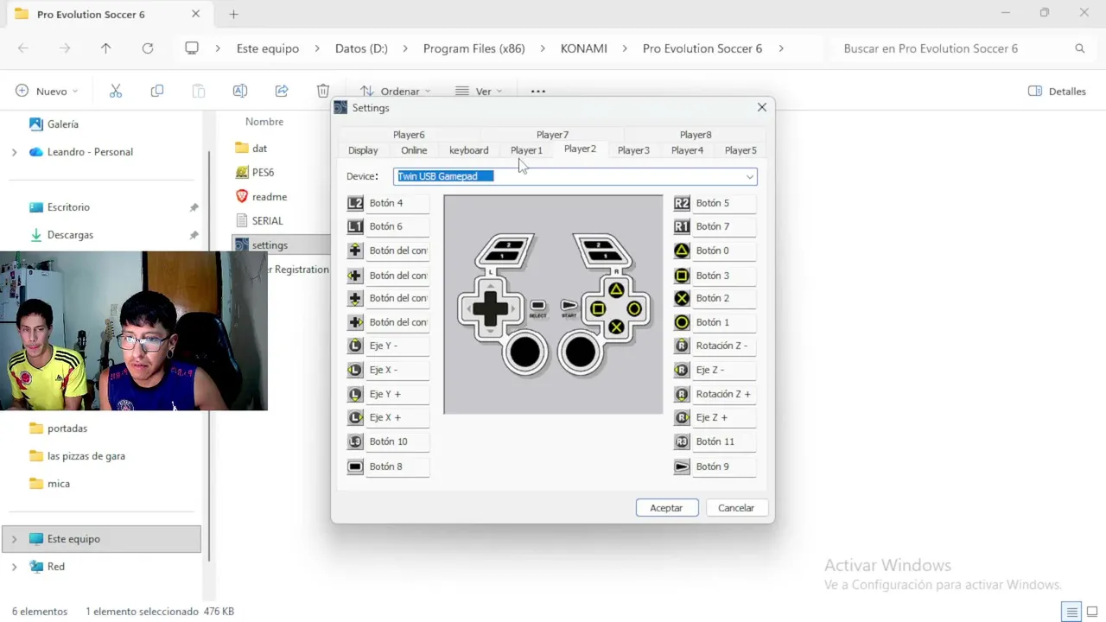Click the Cut icon in Explorer toolbar
Screen dimensions: 1106x622
coord(116,91)
